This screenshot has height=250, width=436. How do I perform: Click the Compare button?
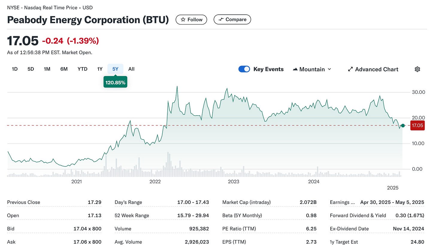pos(232,19)
